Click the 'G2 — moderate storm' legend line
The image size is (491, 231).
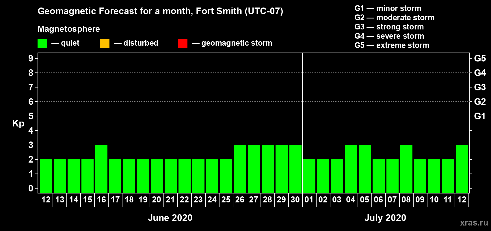point(395,18)
